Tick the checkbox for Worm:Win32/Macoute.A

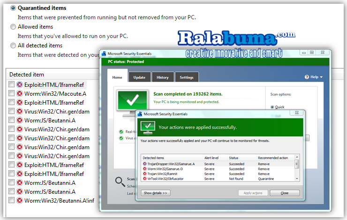(x=11, y=93)
